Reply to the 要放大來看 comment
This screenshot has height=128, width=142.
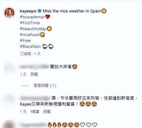click(34, 74)
